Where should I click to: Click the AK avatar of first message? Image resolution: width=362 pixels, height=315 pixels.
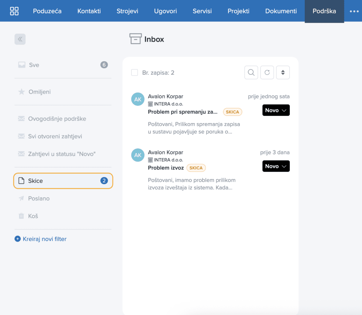click(138, 99)
